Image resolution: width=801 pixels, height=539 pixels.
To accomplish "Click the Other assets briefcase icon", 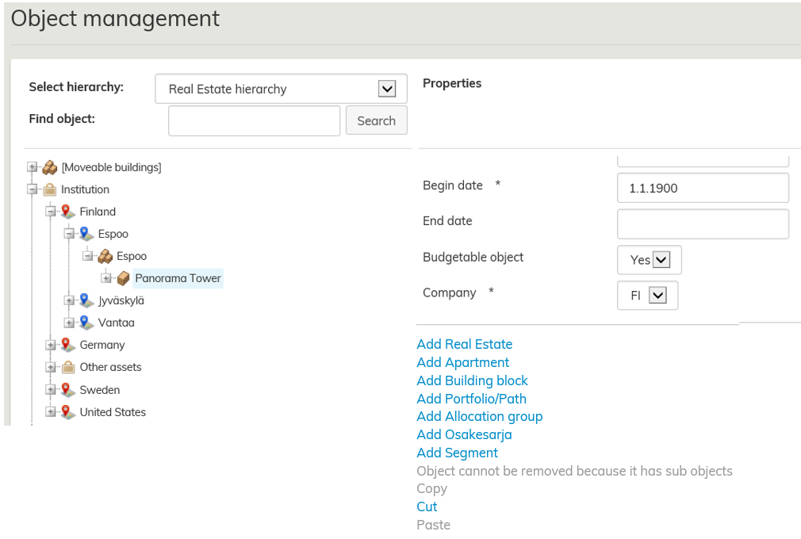I will point(67,367).
